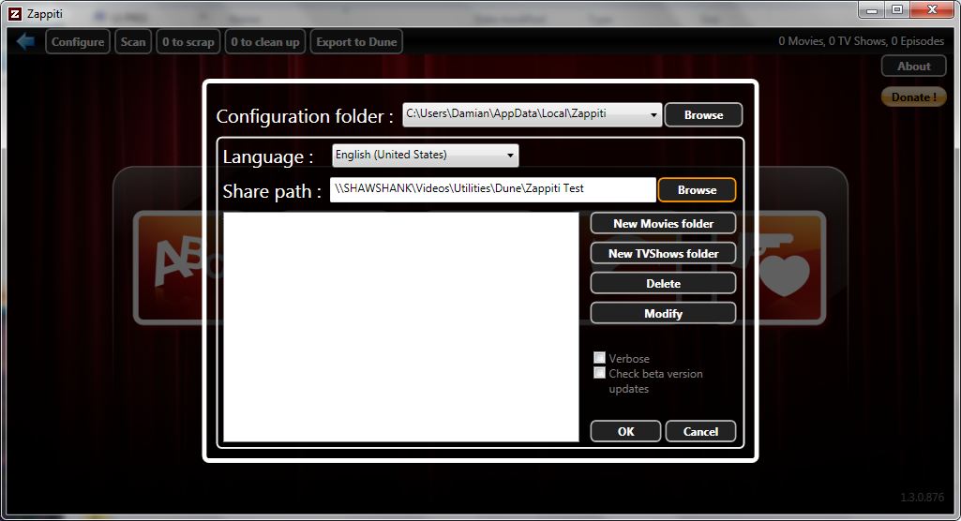Screen dimensions: 961x521
Task: Enable the Verbose checkbox
Action: pos(599,358)
